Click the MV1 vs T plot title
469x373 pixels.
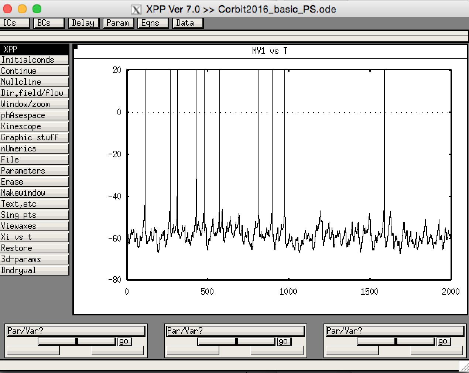pyautogui.click(x=270, y=51)
